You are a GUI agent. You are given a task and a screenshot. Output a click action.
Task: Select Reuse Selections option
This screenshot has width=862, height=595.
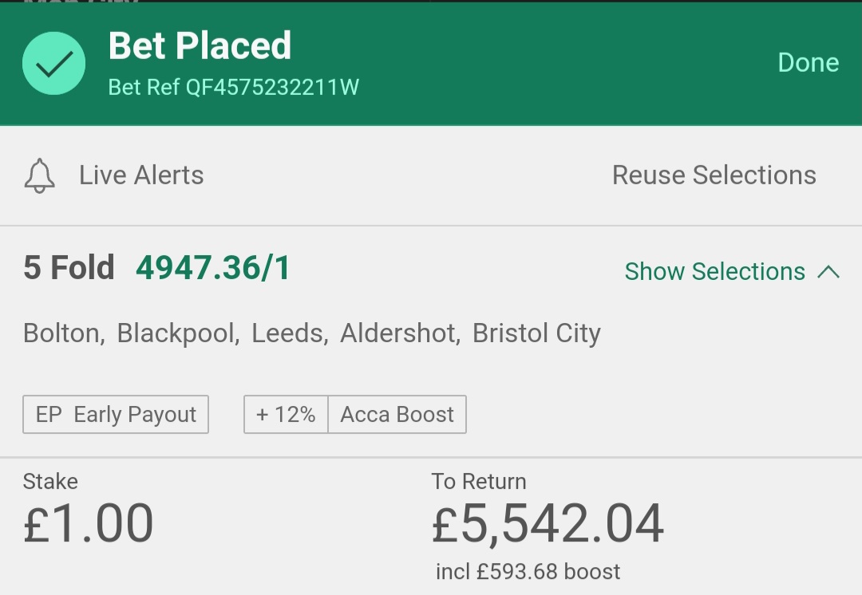(x=714, y=175)
